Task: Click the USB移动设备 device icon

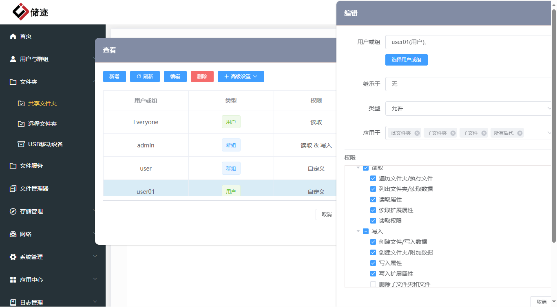Action: tap(21, 143)
